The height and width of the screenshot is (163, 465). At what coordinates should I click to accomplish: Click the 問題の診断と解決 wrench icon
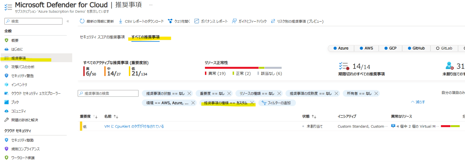(x=7, y=120)
